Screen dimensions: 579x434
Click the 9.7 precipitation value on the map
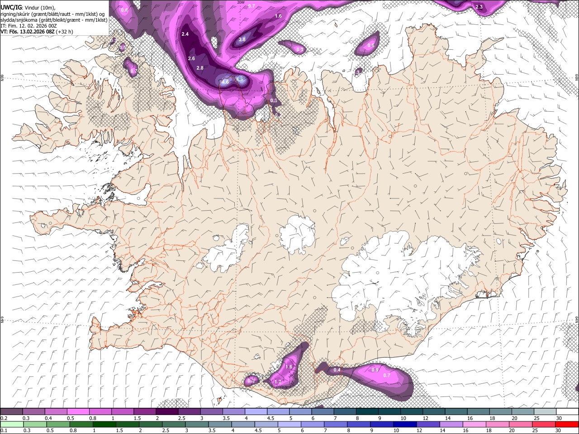pos(252,6)
